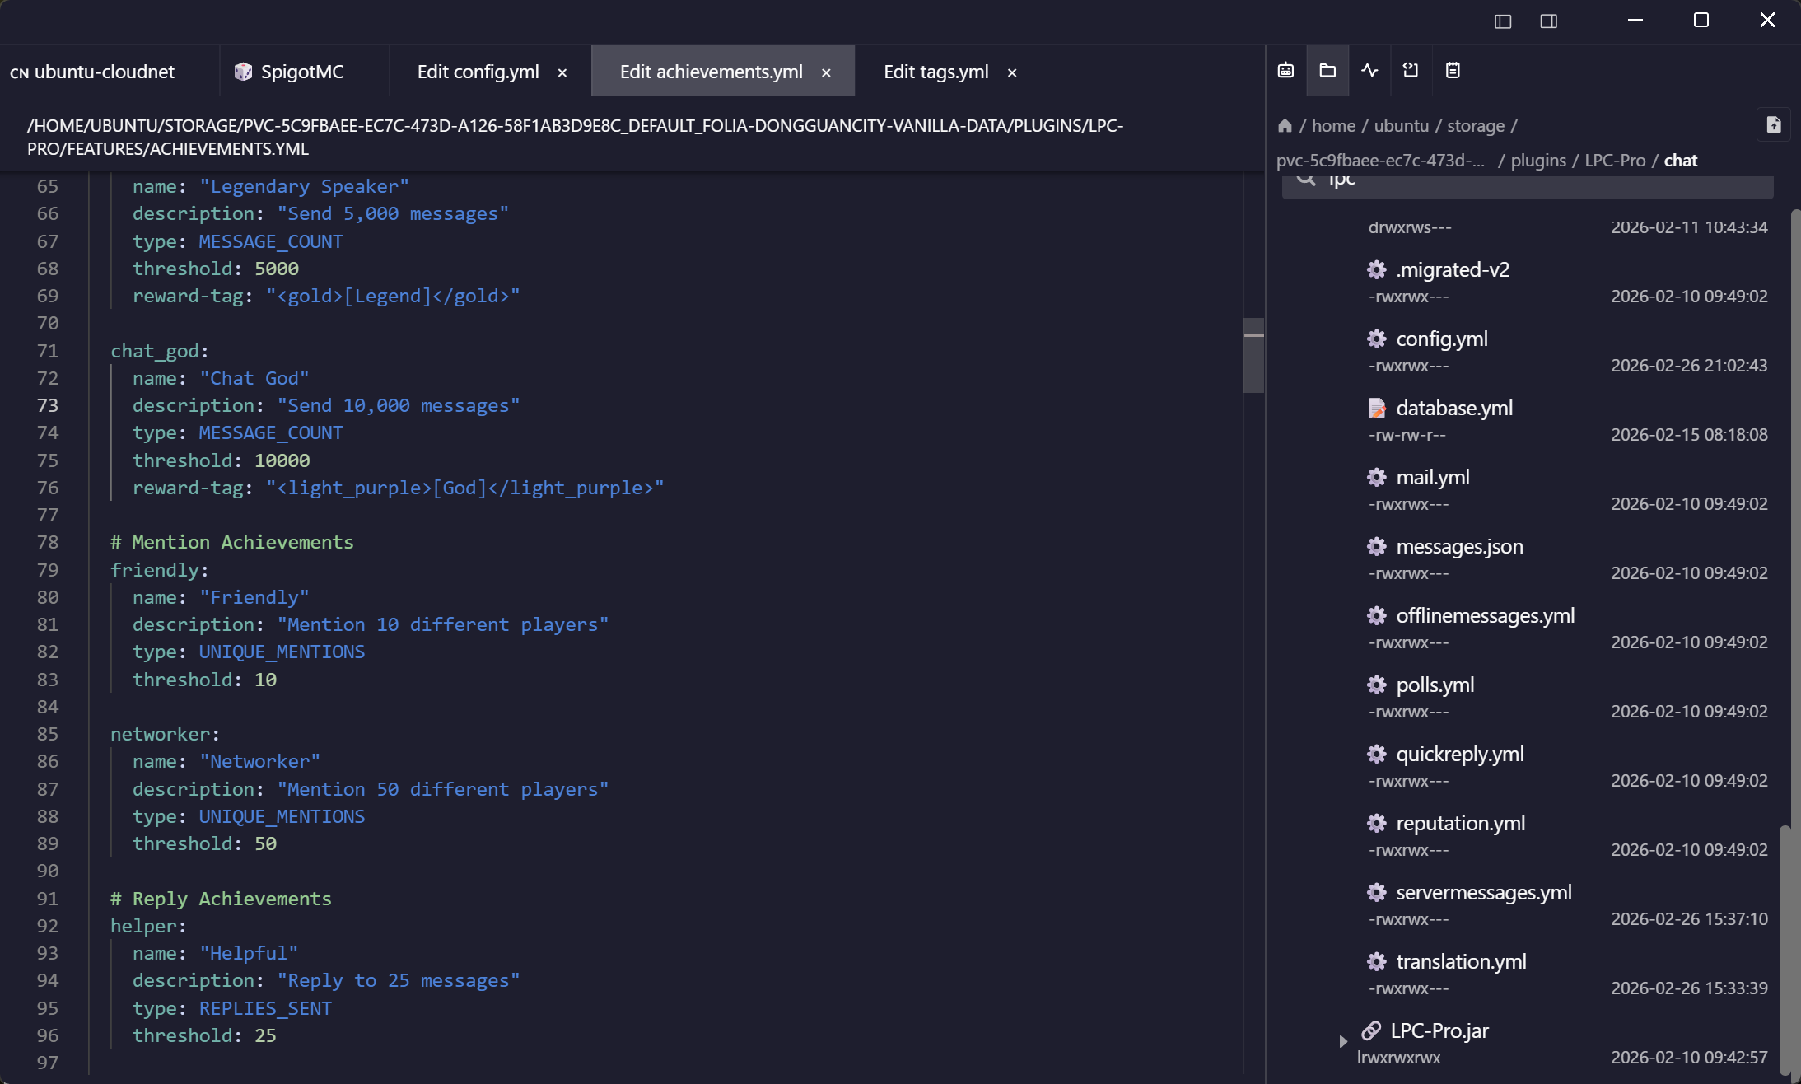1801x1084 pixels.
Task: Click the editor vertical scrollbar thumb
Action: (x=1253, y=356)
